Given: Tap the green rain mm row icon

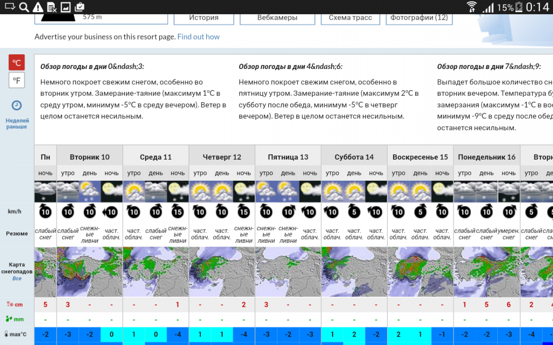Looking at the screenshot, I should [10, 319].
